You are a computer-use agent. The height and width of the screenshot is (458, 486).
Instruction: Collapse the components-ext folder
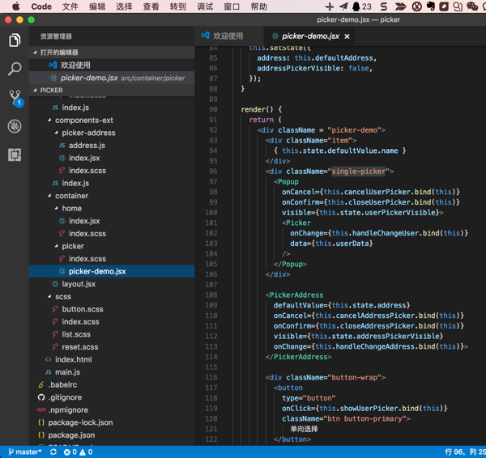83,121
